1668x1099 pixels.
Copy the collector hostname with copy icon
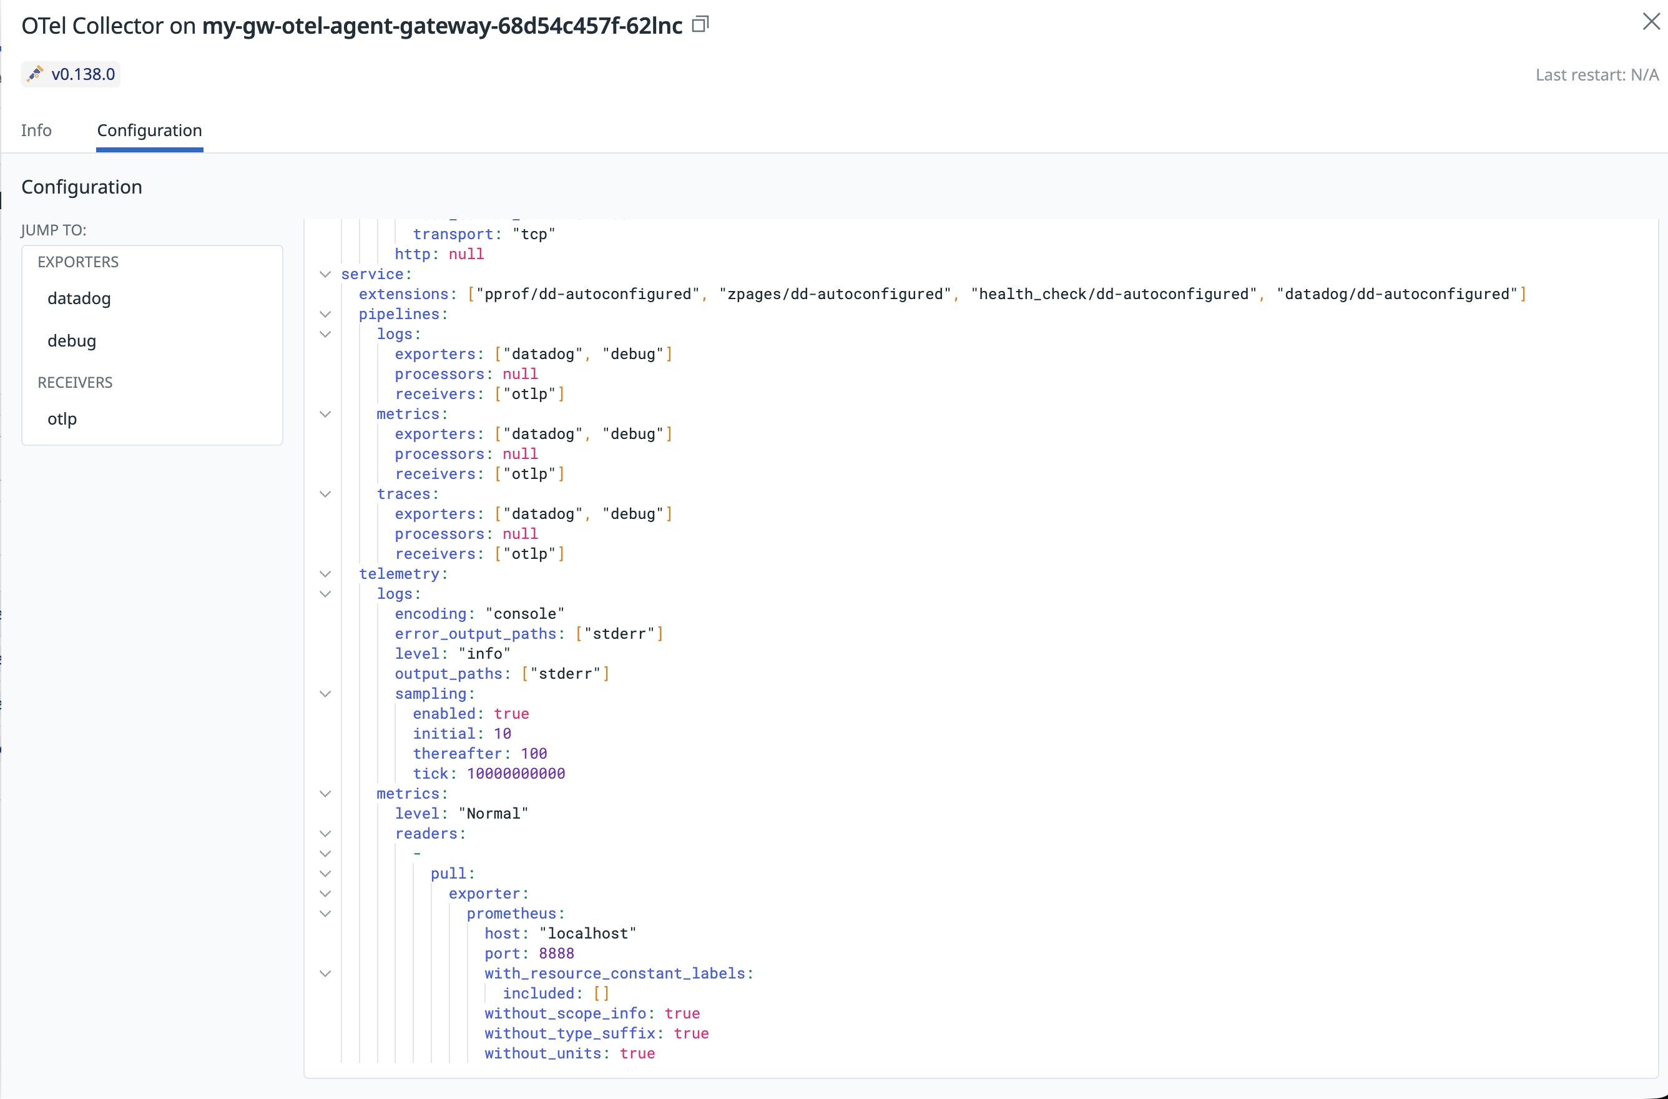tap(700, 24)
